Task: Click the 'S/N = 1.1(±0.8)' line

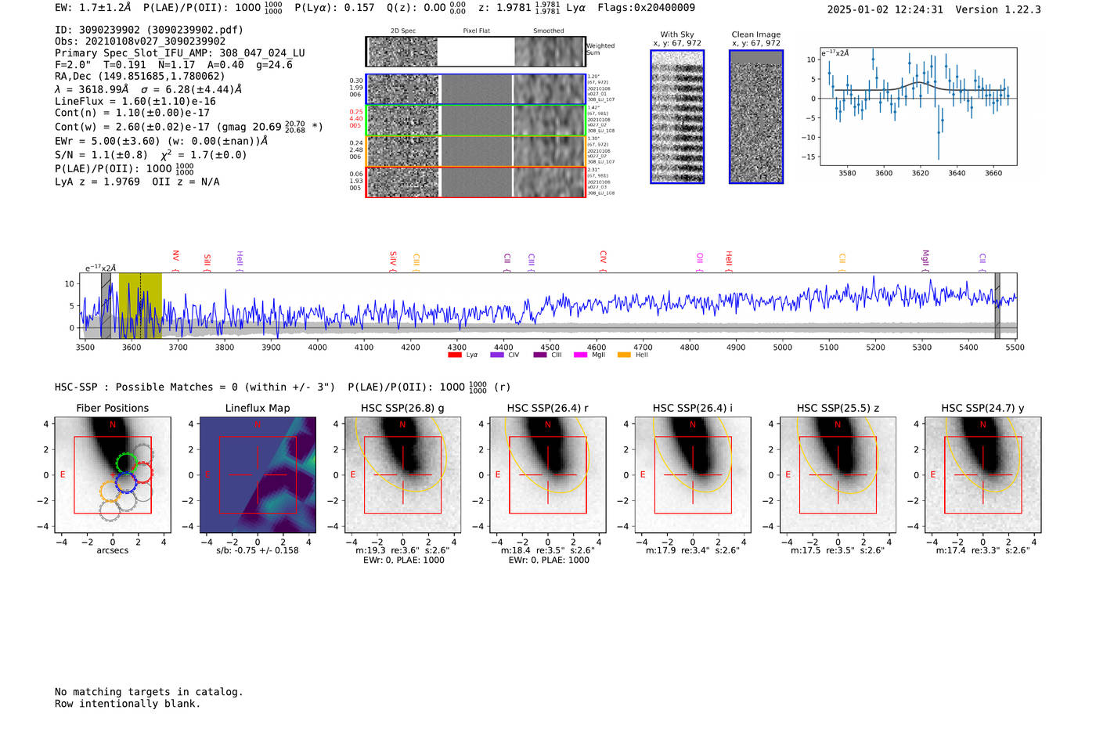Action: (x=150, y=154)
